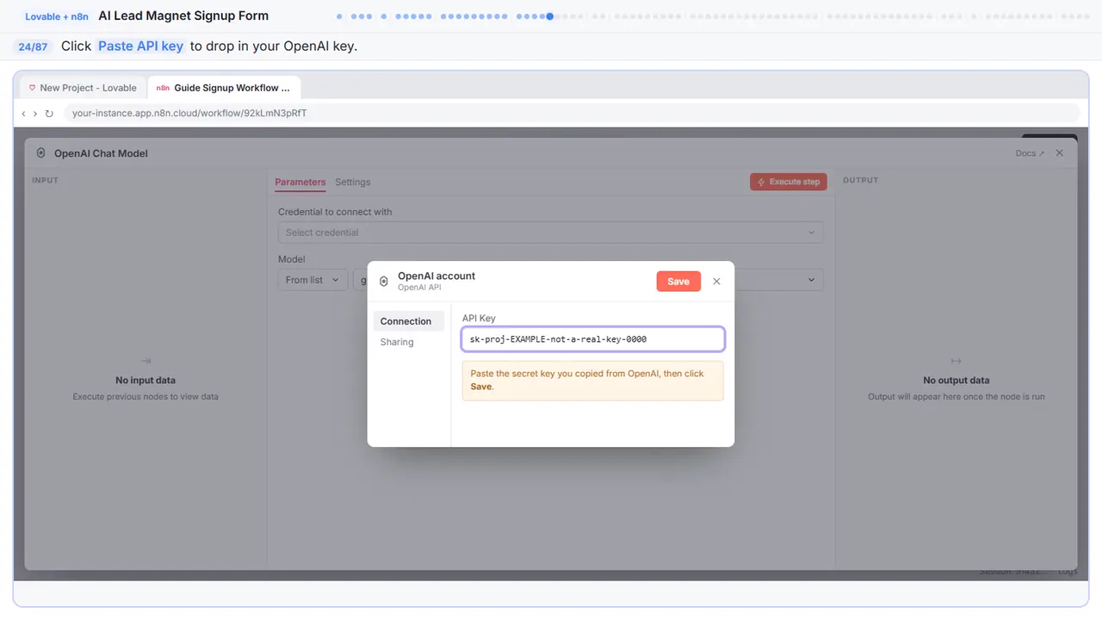The width and height of the screenshot is (1102, 620).
Task: Click the browser back arrow icon
Action: tap(23, 114)
